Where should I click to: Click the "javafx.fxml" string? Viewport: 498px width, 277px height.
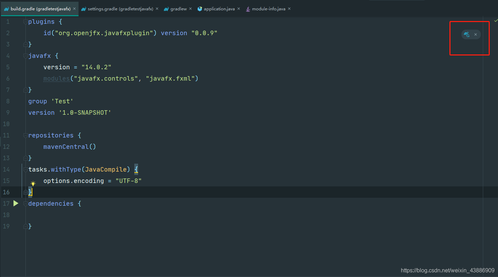(170, 79)
